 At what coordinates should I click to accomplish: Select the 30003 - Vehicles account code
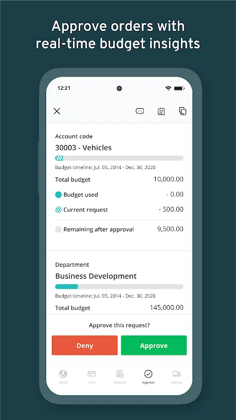tap(83, 148)
